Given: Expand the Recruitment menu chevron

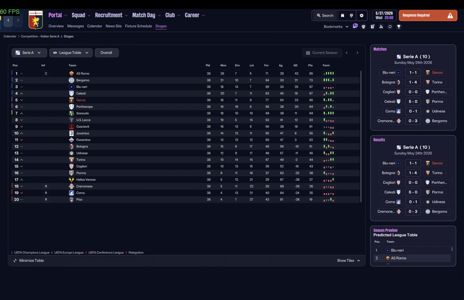Looking at the screenshot, I should click(126, 16).
